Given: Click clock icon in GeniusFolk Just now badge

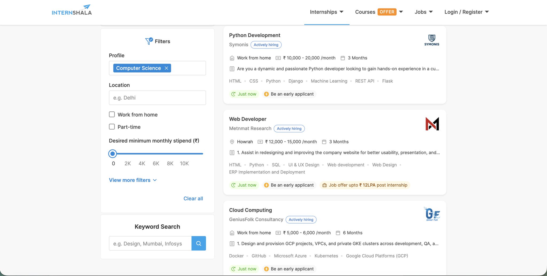Looking at the screenshot, I should 233,269.
